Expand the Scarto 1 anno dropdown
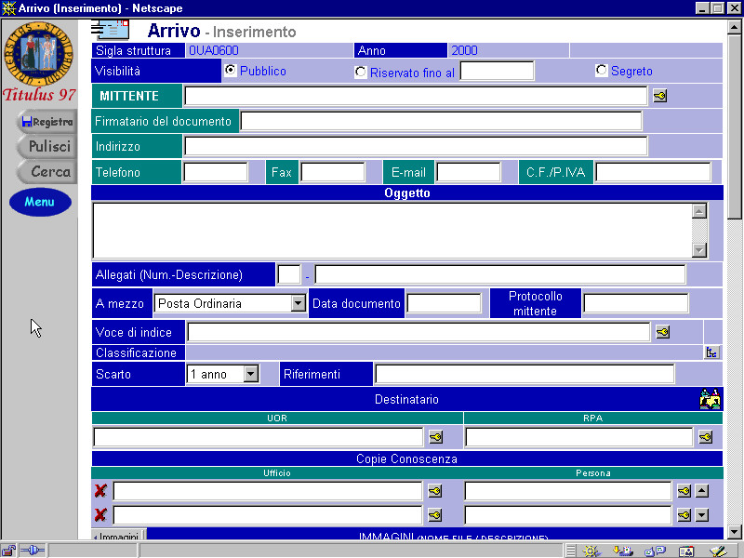 coord(250,374)
